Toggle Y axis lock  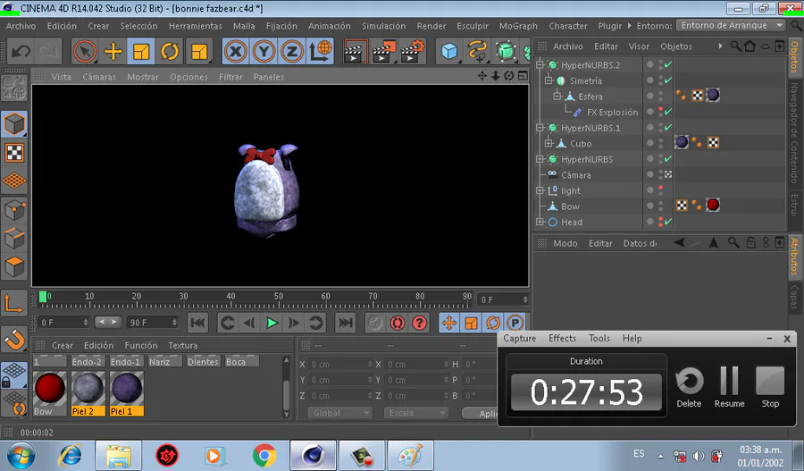click(264, 51)
